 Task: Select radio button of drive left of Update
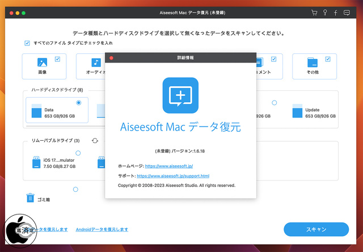[275, 103]
